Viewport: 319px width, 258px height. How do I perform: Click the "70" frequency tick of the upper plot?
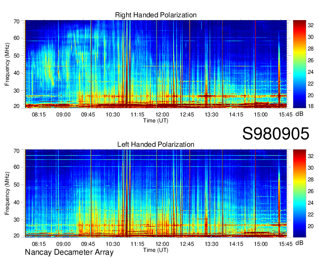pyautogui.click(x=16, y=21)
